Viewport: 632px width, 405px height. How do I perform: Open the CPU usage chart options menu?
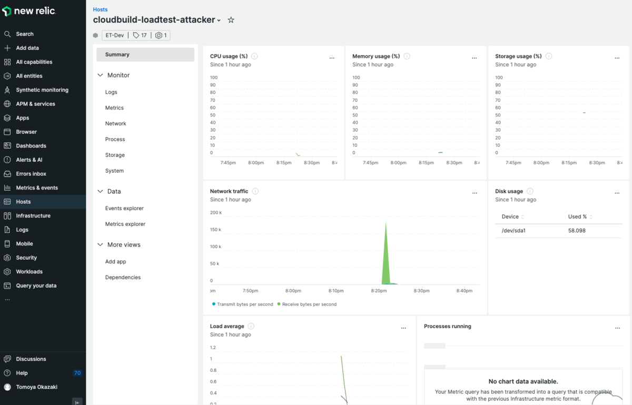coord(332,58)
